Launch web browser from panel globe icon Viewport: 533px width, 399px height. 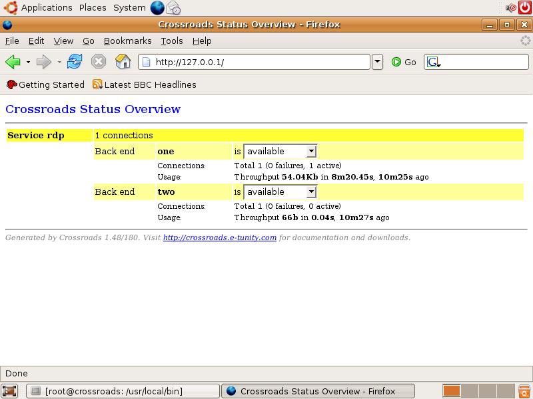point(157,8)
